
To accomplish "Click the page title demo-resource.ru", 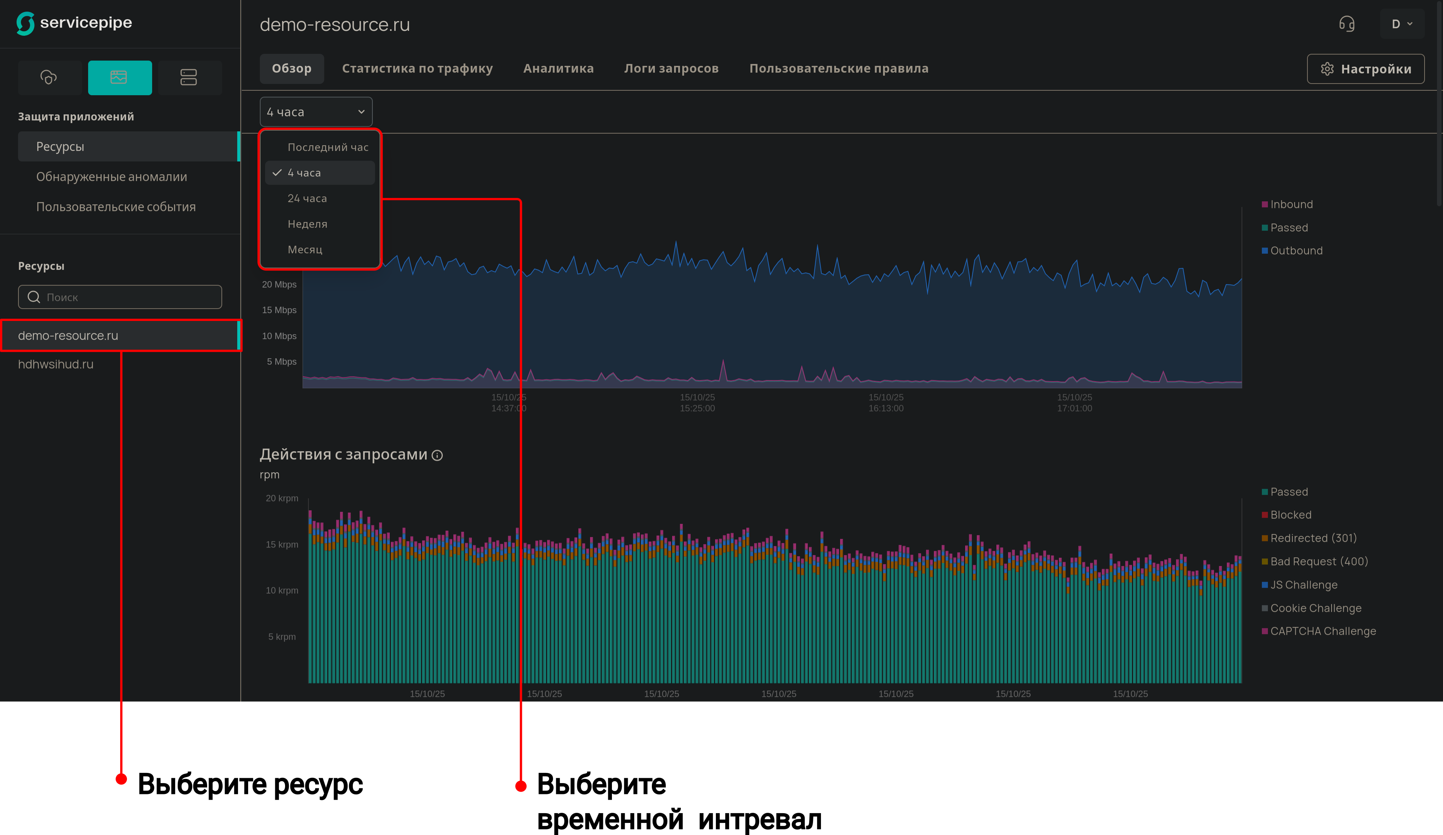I will tap(334, 24).
